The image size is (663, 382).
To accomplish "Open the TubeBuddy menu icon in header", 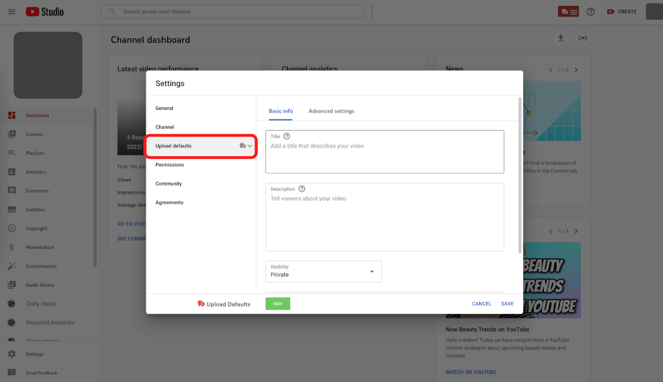I will tap(568, 12).
